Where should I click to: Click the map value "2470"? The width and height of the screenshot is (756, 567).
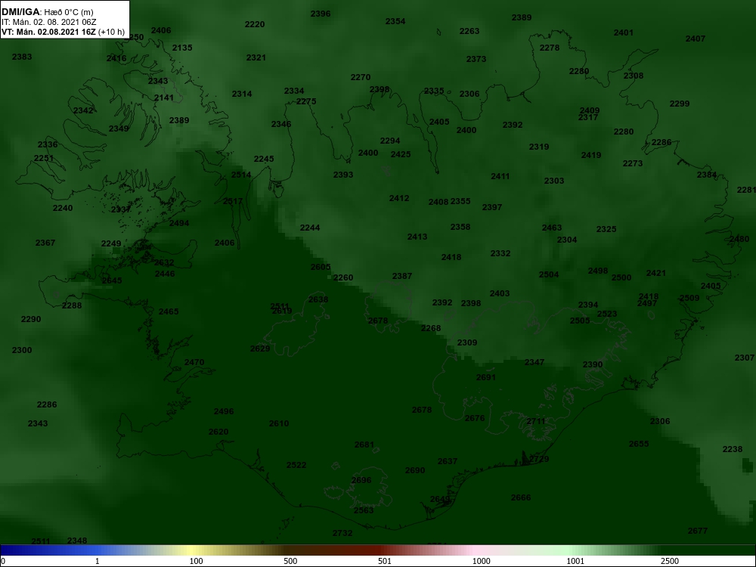pyautogui.click(x=194, y=362)
